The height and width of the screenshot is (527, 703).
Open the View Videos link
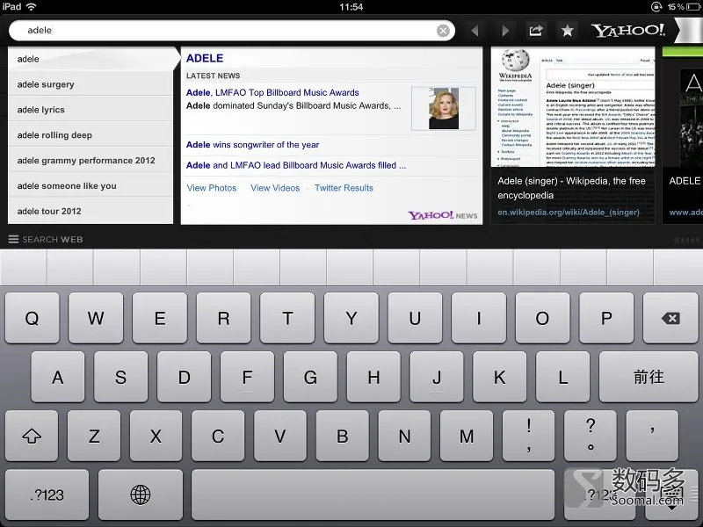click(275, 188)
